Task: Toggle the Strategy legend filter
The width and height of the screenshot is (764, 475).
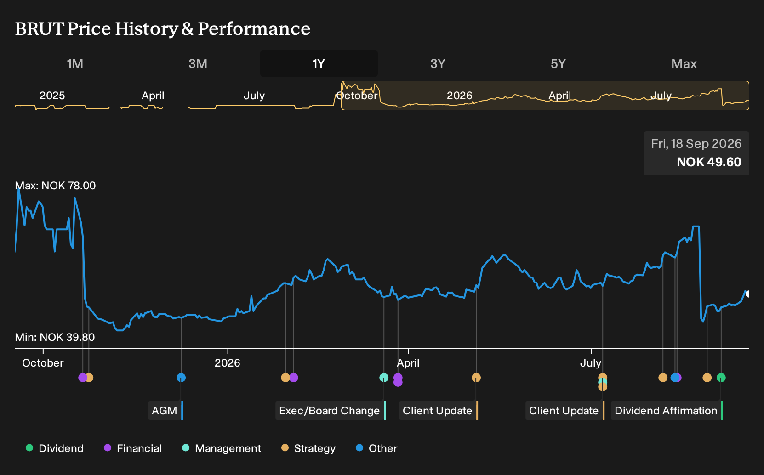Action: (308, 448)
